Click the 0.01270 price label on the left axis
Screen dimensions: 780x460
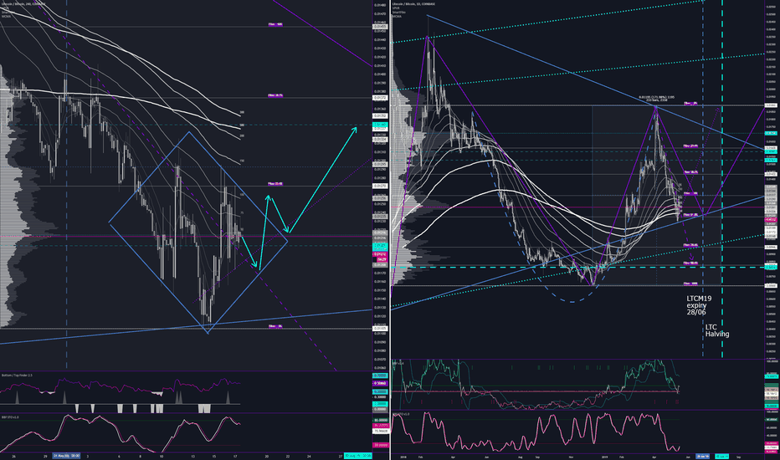pyautogui.click(x=380, y=186)
